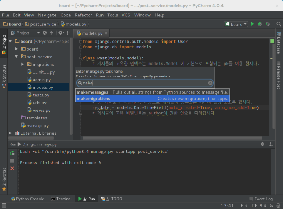The height and width of the screenshot is (209, 283).
Task: Open the Database side panel
Action: [x=279, y=43]
